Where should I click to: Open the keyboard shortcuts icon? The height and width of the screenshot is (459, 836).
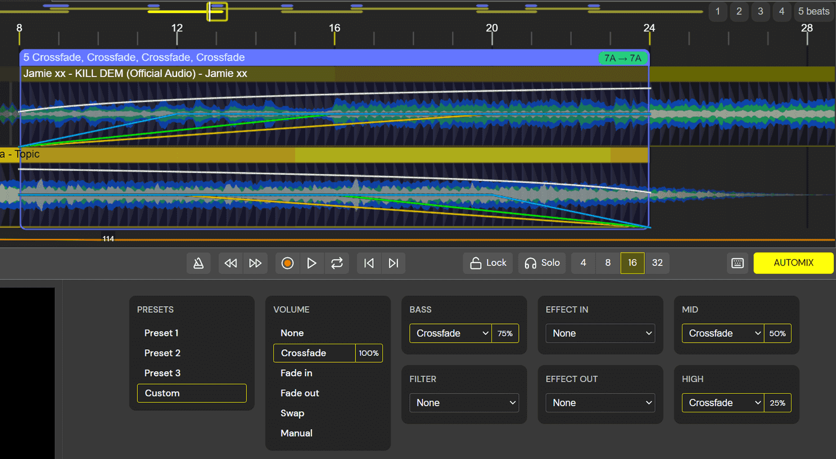(x=738, y=263)
